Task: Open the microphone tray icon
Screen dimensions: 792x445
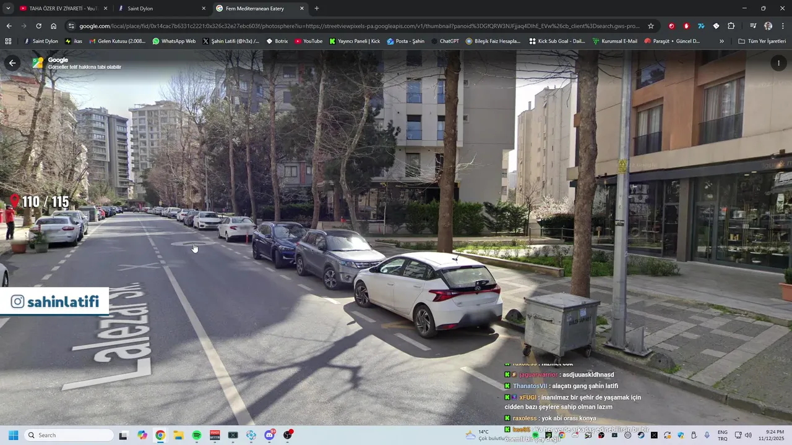Action: [x=707, y=435]
